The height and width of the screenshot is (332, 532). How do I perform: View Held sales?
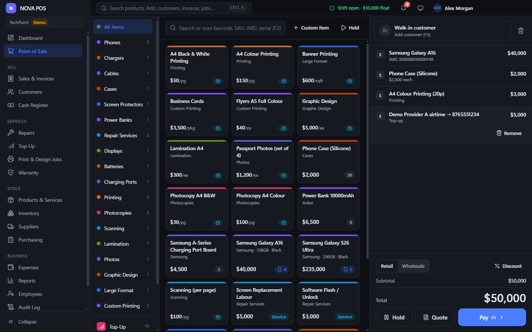(350, 28)
